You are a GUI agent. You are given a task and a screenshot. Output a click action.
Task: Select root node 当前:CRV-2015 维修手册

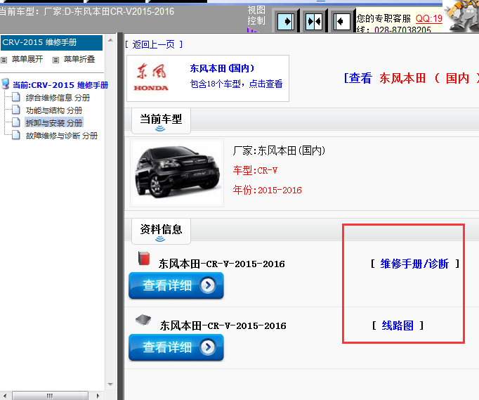[60, 85]
